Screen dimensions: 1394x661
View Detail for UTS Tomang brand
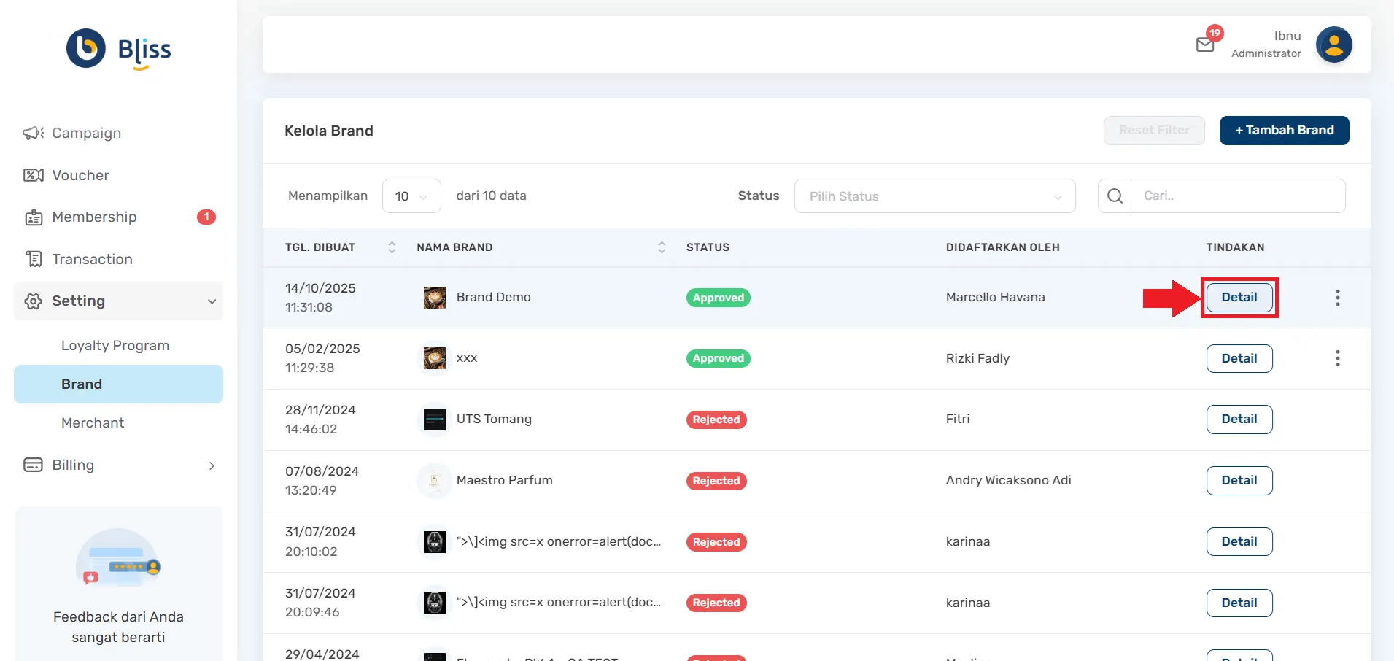coord(1239,420)
